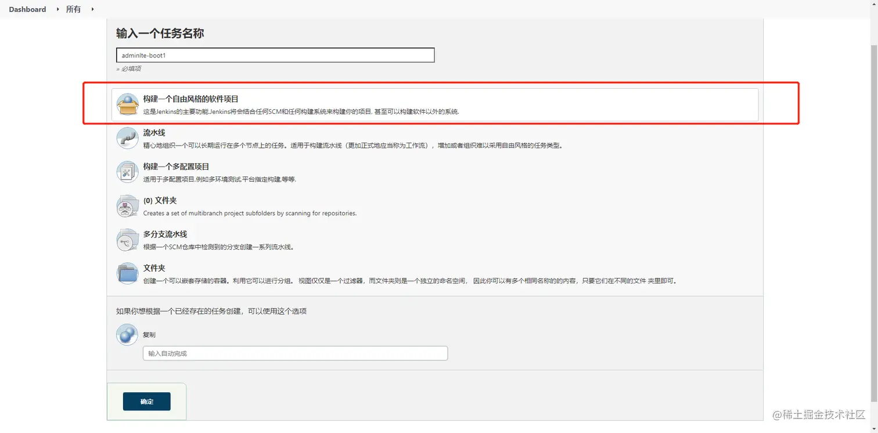This screenshot has width=878, height=433.
Task: Click the multibranch project subfolders icon
Action: point(127,206)
